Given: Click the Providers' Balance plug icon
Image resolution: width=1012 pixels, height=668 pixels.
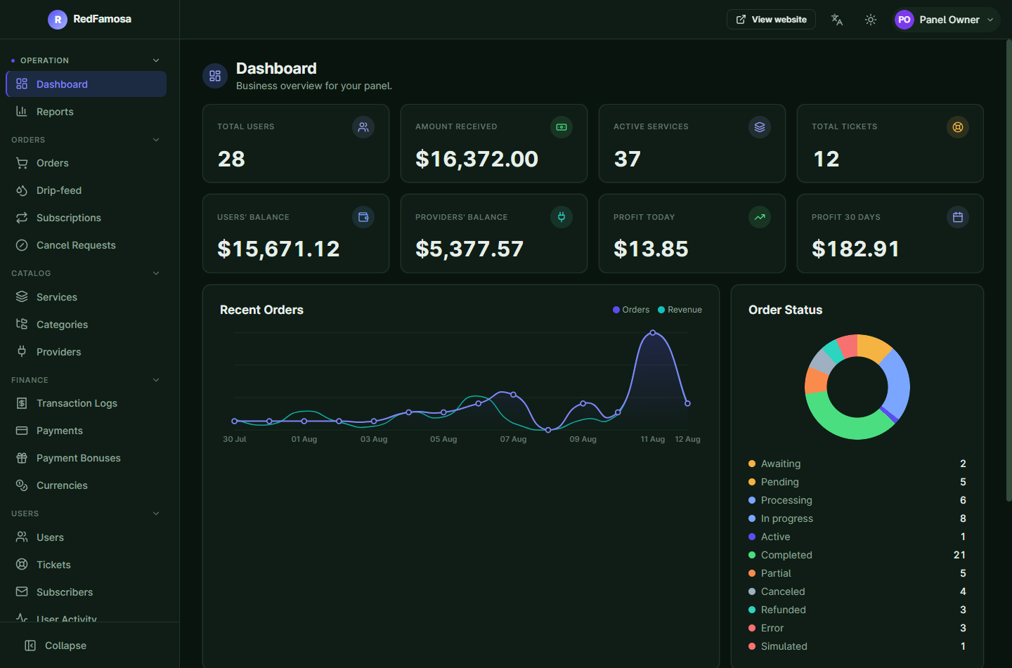Looking at the screenshot, I should [x=562, y=217].
